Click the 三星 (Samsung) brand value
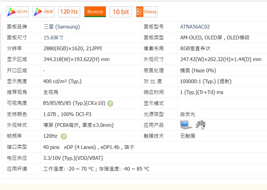Image resolution: width=267 pixels, height=190 pixels. (x=62, y=27)
